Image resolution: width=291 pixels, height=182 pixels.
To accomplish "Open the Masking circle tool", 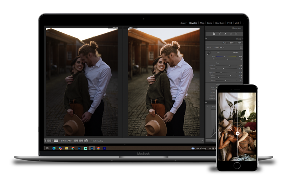I will [x=236, y=33].
